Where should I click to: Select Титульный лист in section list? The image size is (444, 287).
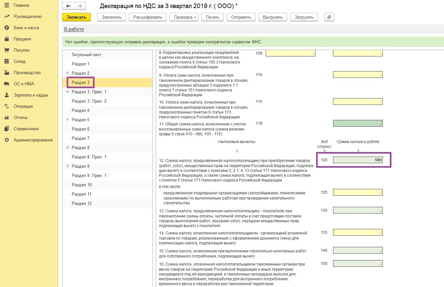click(x=86, y=55)
